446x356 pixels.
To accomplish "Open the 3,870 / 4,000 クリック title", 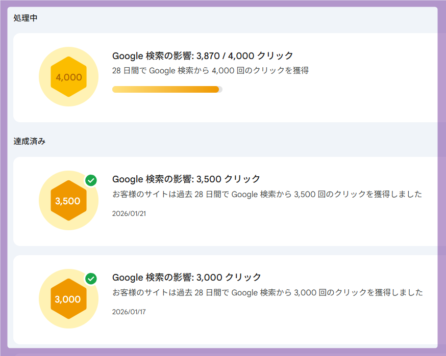I will click(x=203, y=56).
